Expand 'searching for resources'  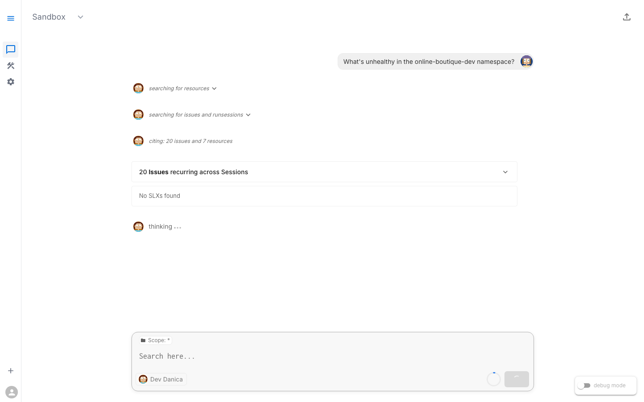point(214,88)
